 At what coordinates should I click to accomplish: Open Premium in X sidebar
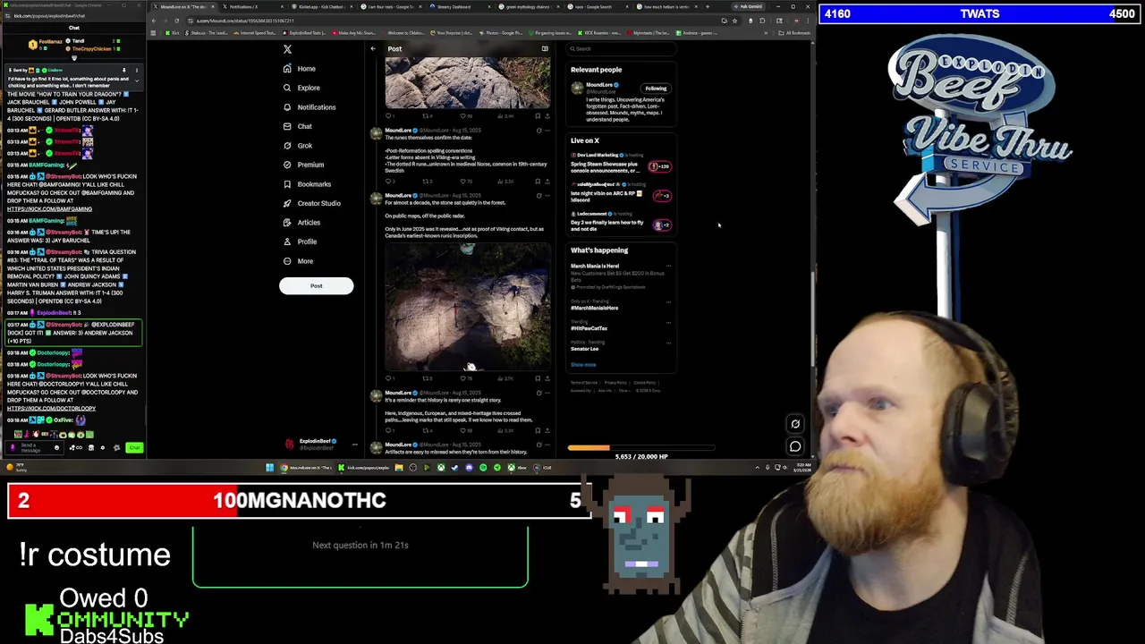pos(303,165)
